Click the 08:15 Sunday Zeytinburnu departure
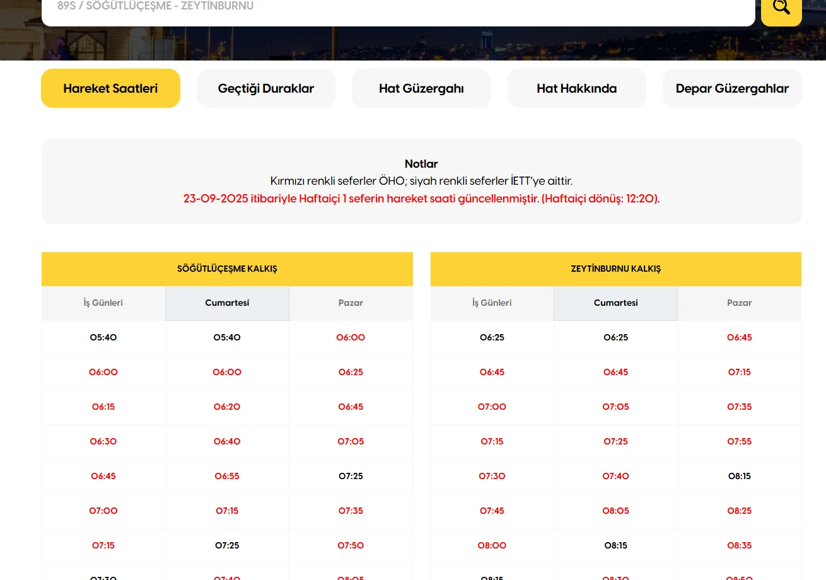This screenshot has width=826, height=580. click(739, 477)
